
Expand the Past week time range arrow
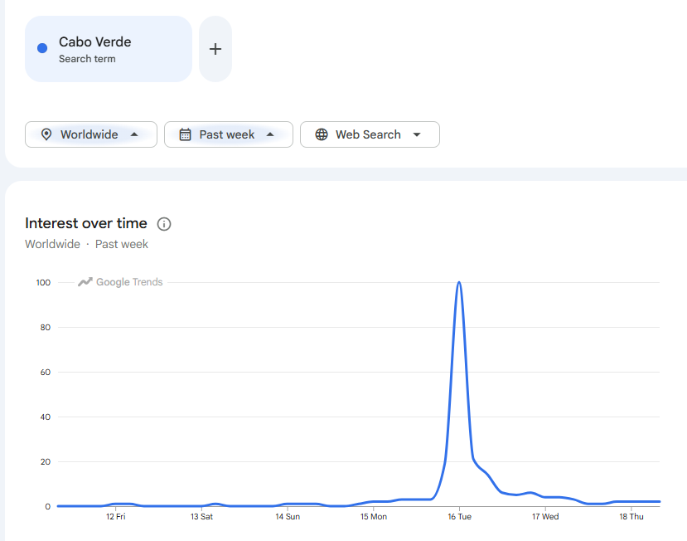click(270, 134)
